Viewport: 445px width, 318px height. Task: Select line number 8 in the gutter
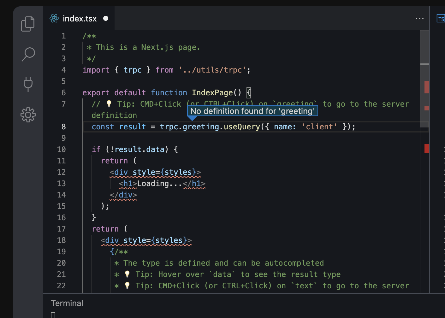click(x=63, y=127)
